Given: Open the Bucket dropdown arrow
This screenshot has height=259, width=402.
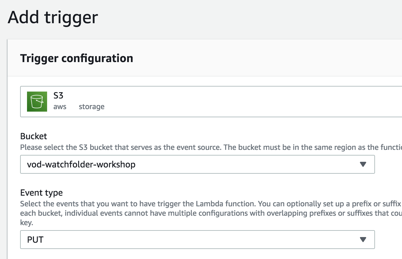Looking at the screenshot, I should [363, 164].
